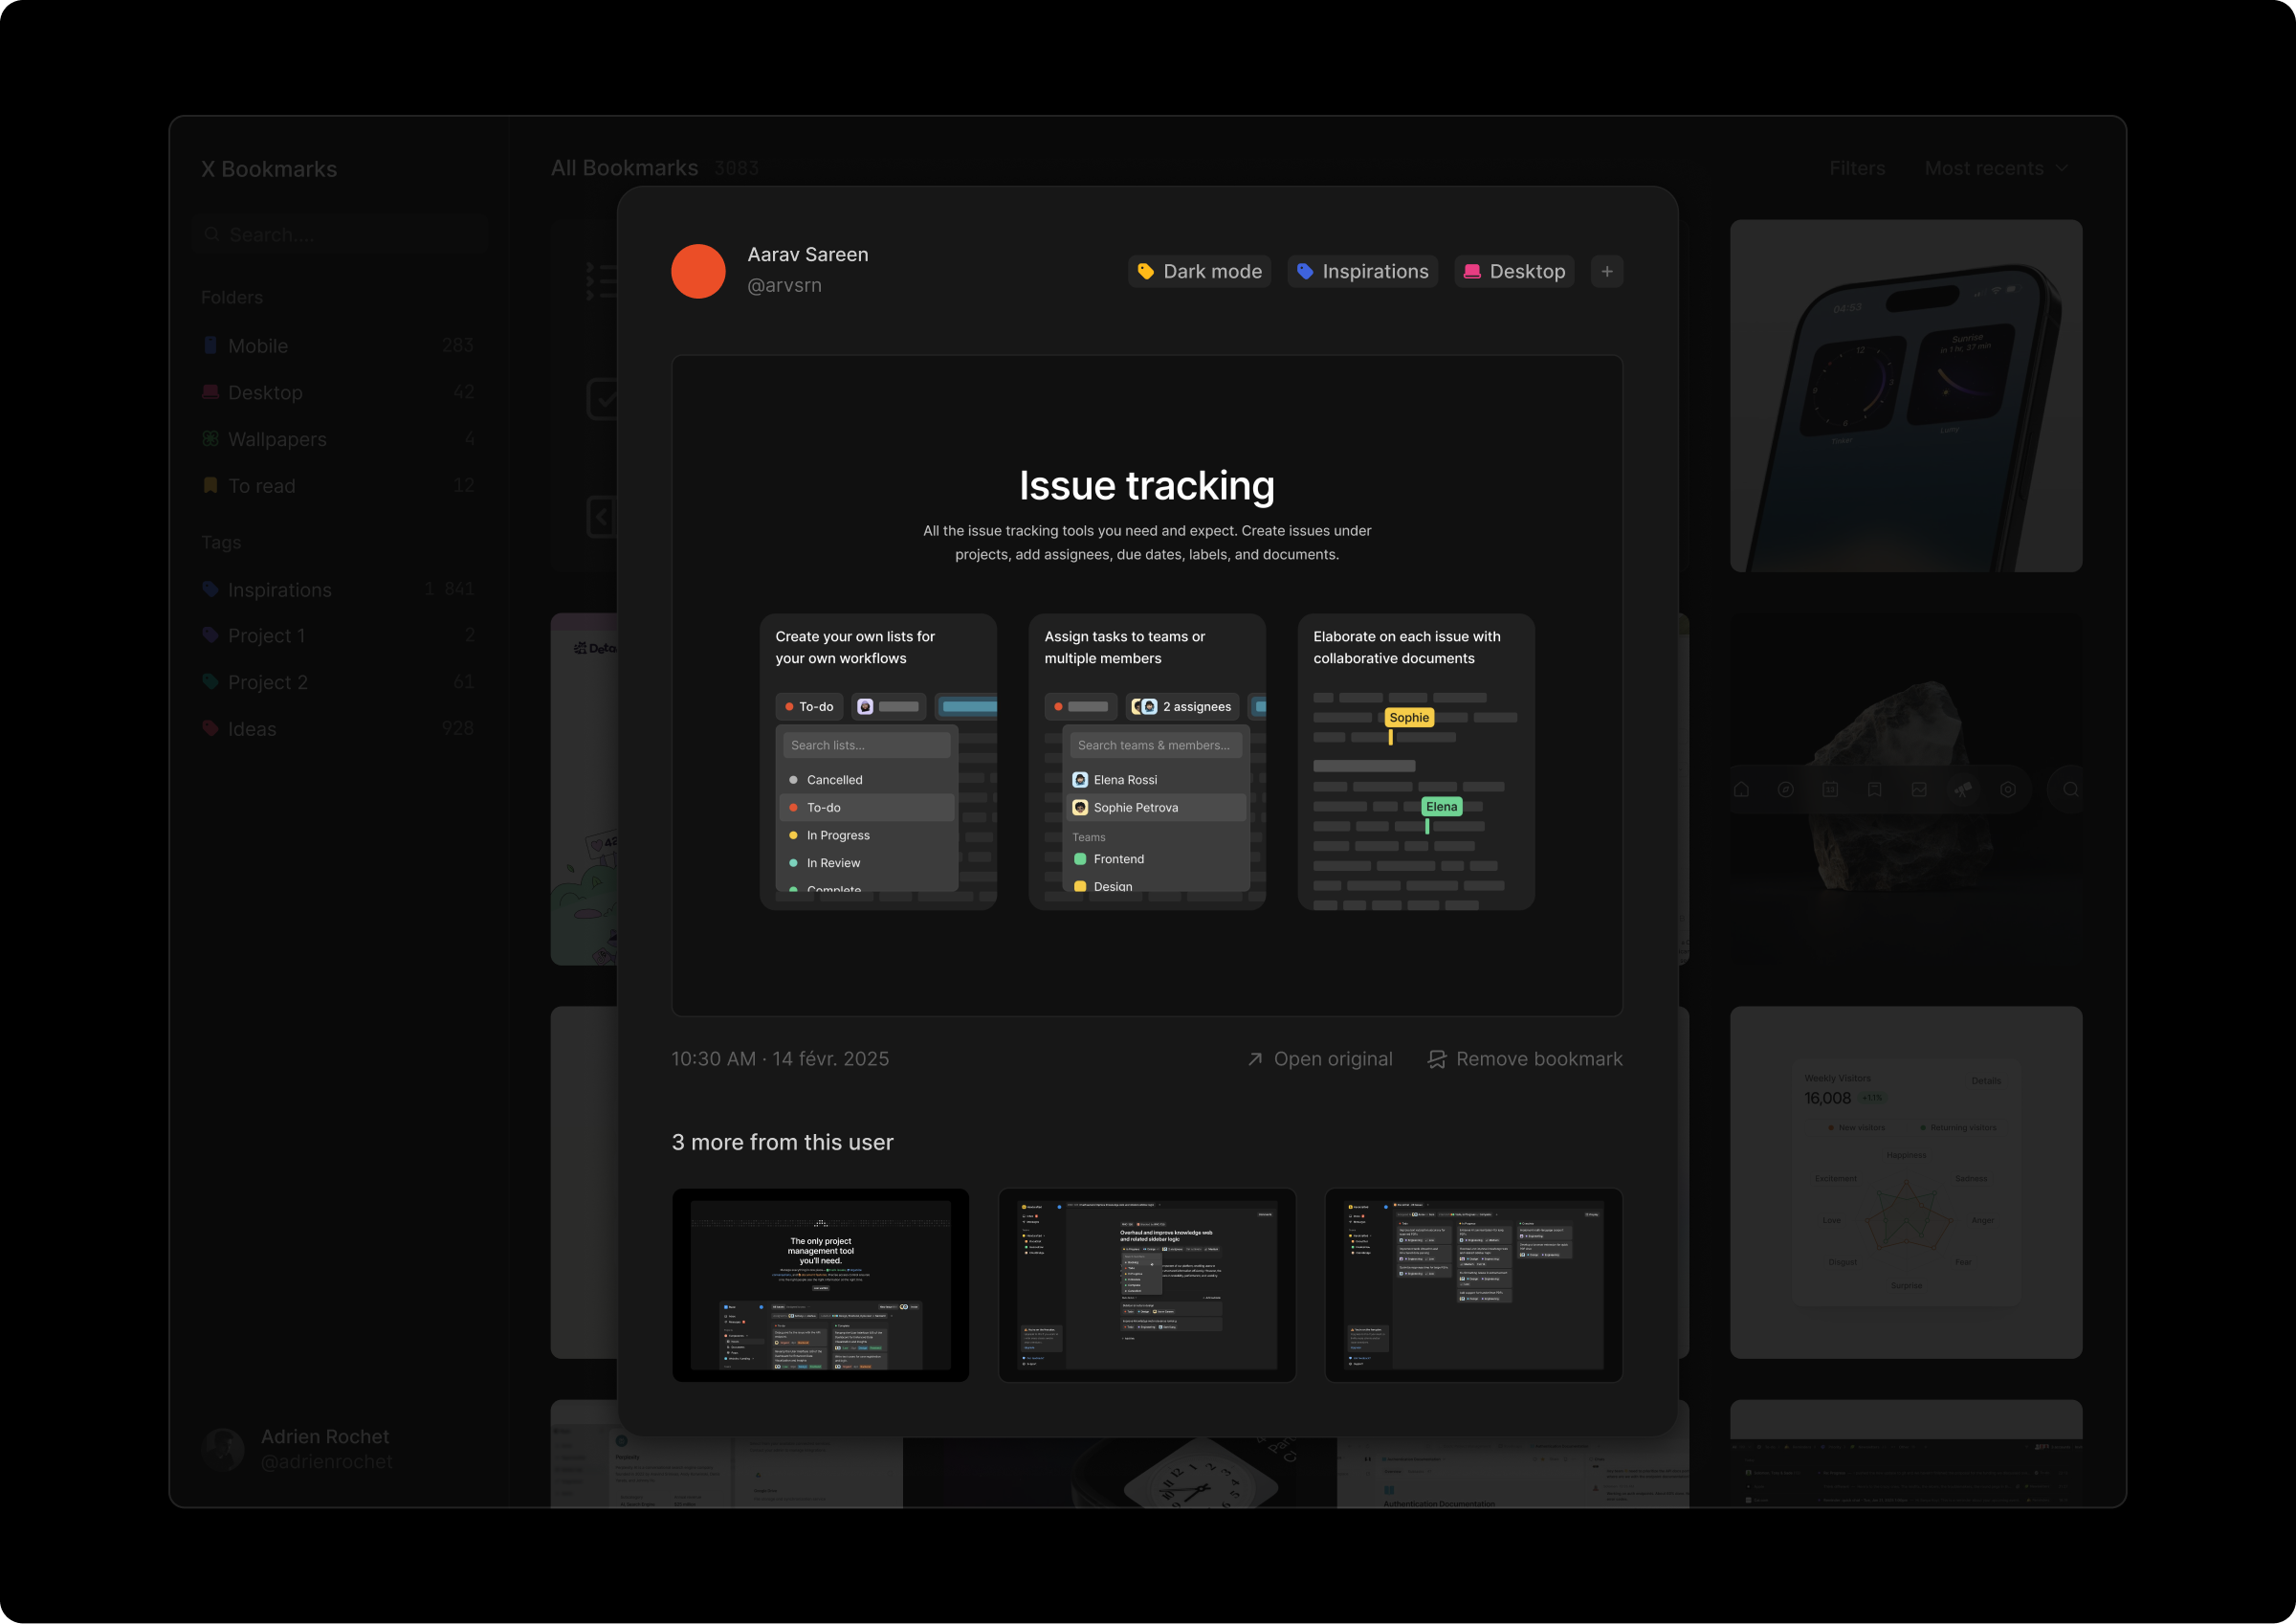Screen dimensions: 2296x1624
Task: Click the search magnifier icon
Action: (x=212, y=234)
